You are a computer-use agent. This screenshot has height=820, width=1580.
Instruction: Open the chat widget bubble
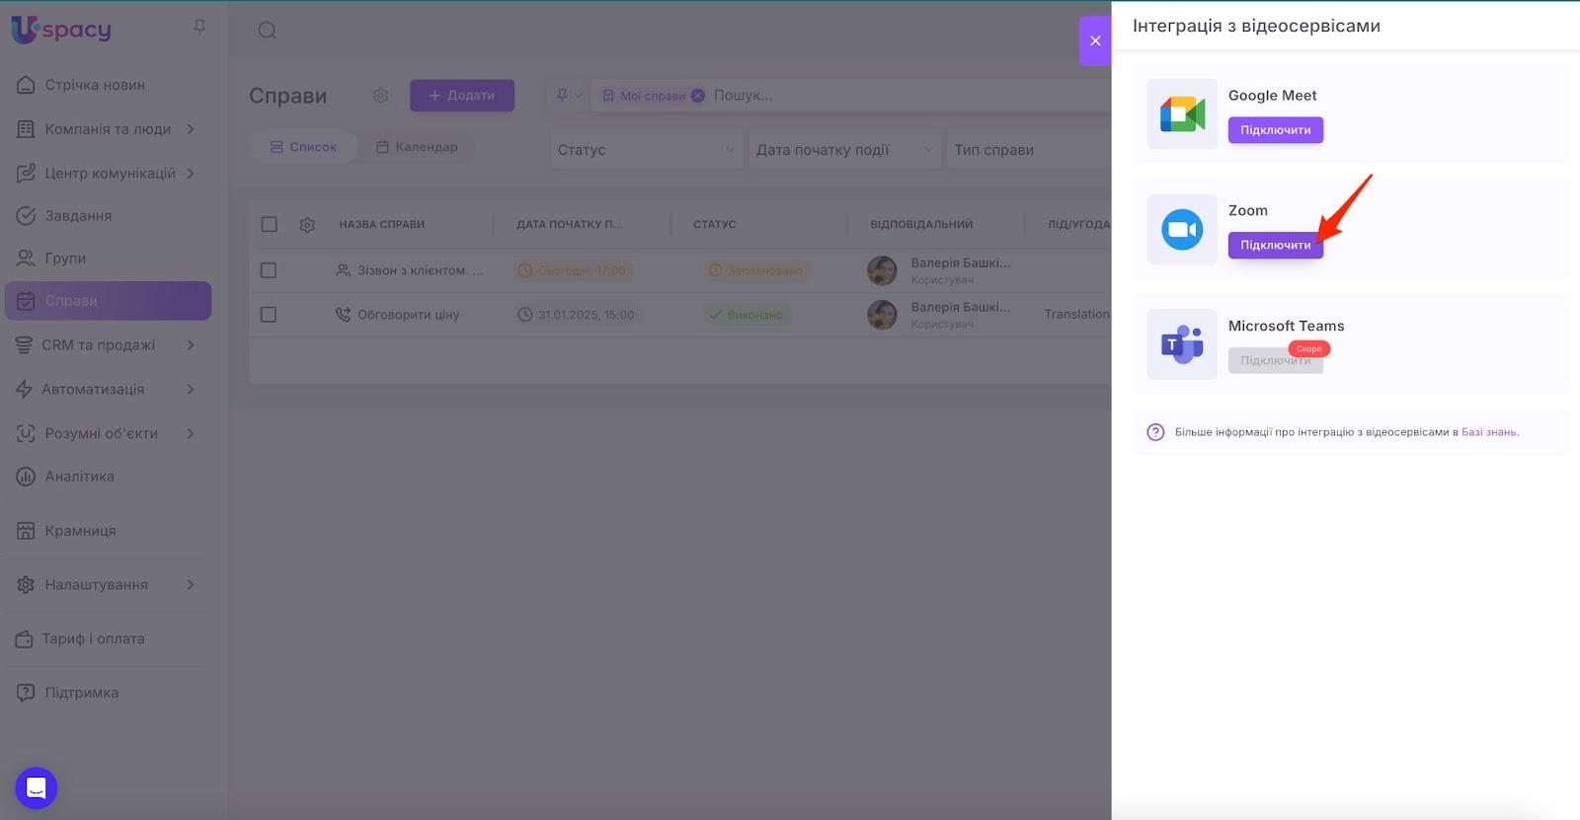(37, 788)
